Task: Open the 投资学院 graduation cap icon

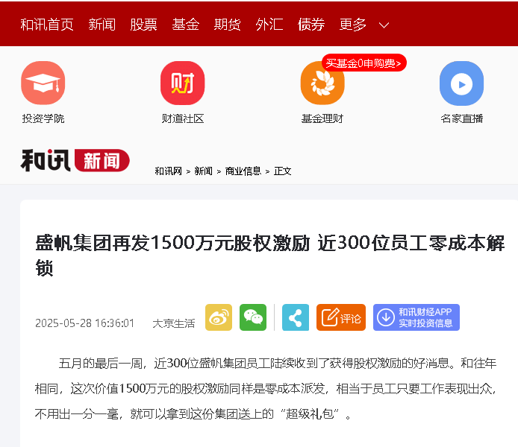Action: (x=43, y=83)
